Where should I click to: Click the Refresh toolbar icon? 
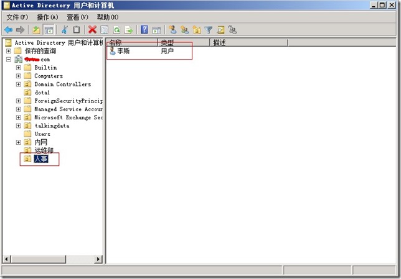[x=116, y=29]
